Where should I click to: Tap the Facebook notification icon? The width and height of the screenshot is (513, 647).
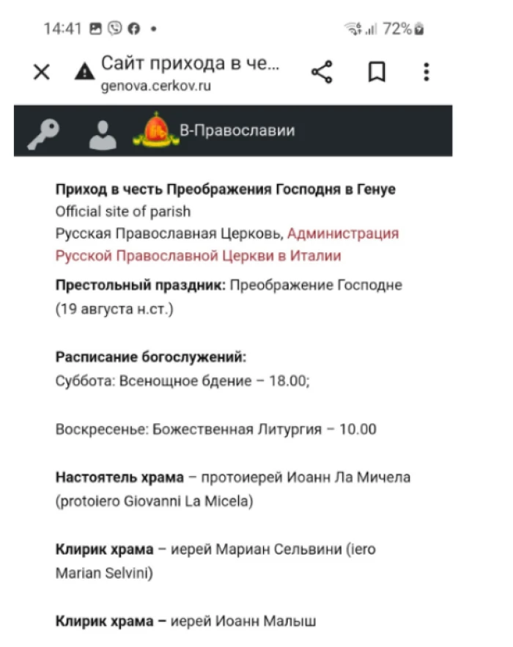133,29
